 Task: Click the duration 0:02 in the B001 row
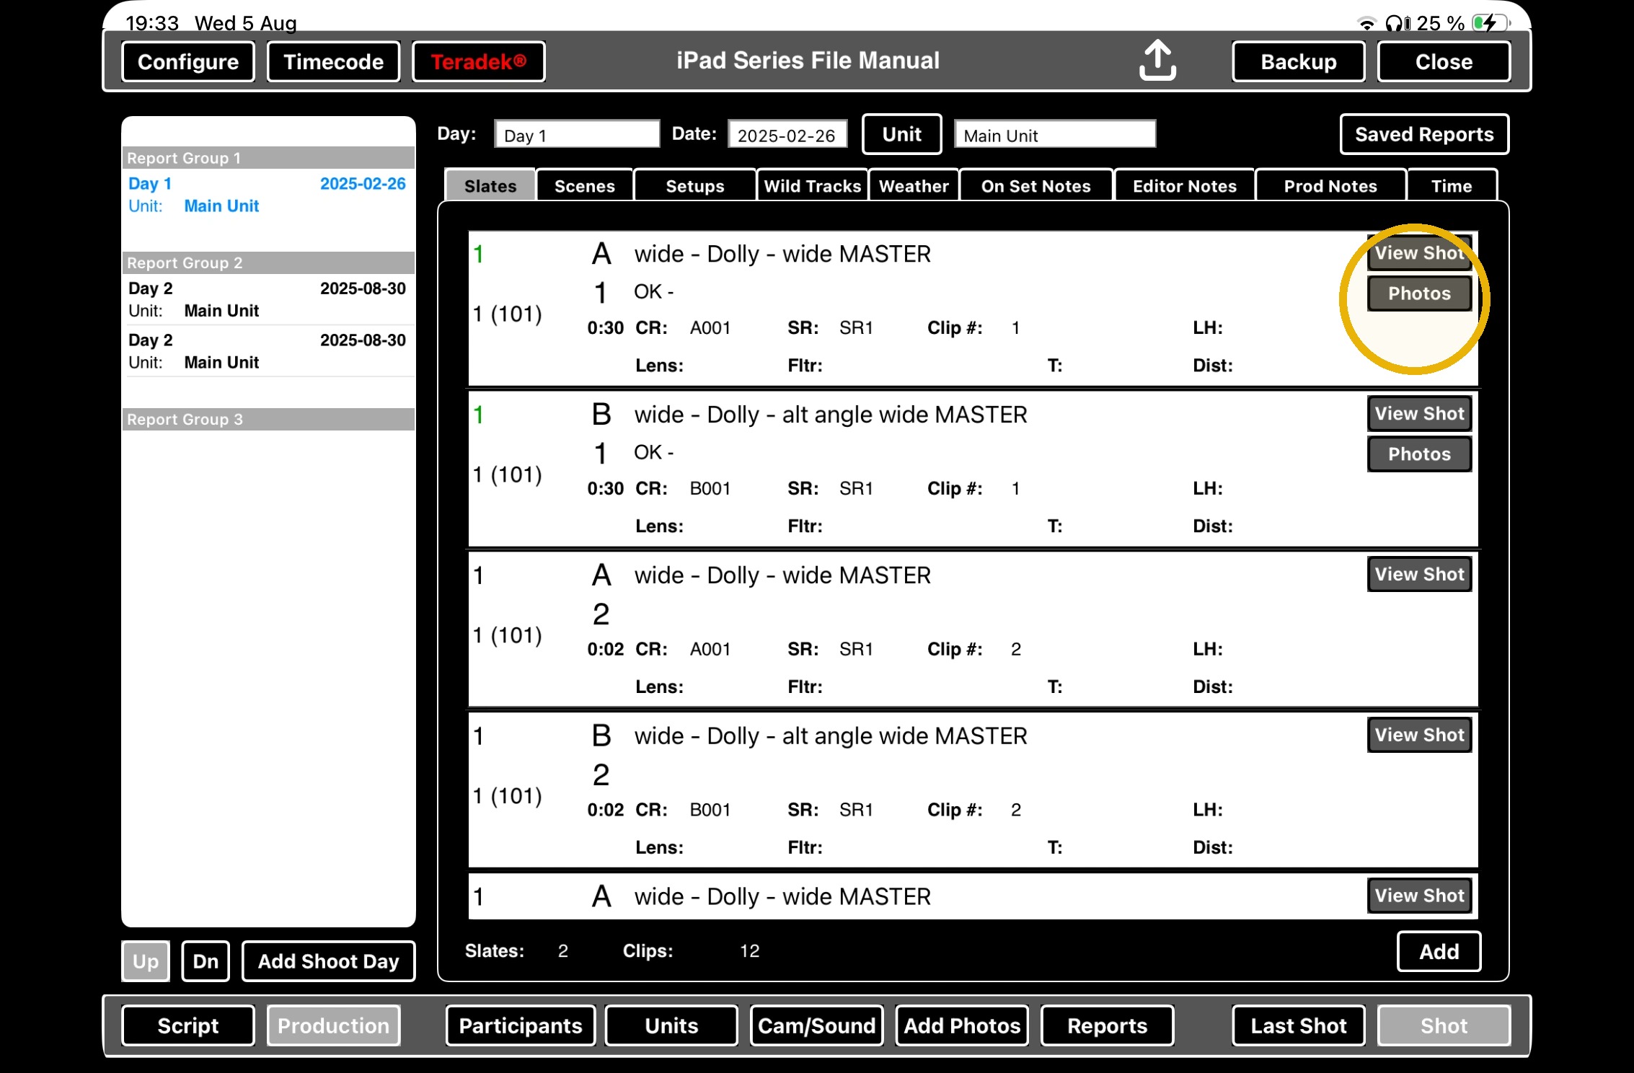click(606, 810)
